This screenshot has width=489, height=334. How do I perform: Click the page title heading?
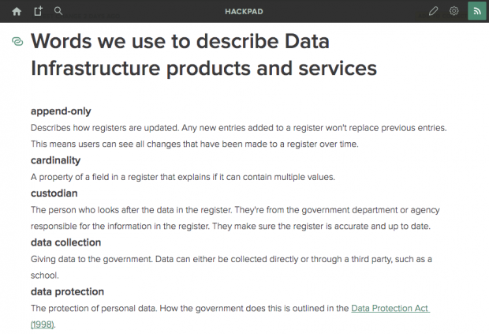pyautogui.click(x=203, y=54)
